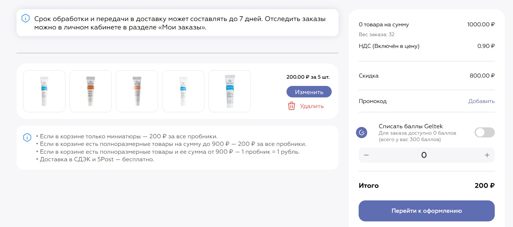513x227 pixels.
Task: Select the fifth, largest blue tube thumbnail
Action: 230,91
